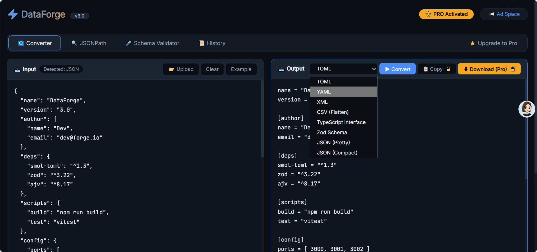Click the scroll icon beside History
This screenshot has height=252, width=537.
coord(202,43)
